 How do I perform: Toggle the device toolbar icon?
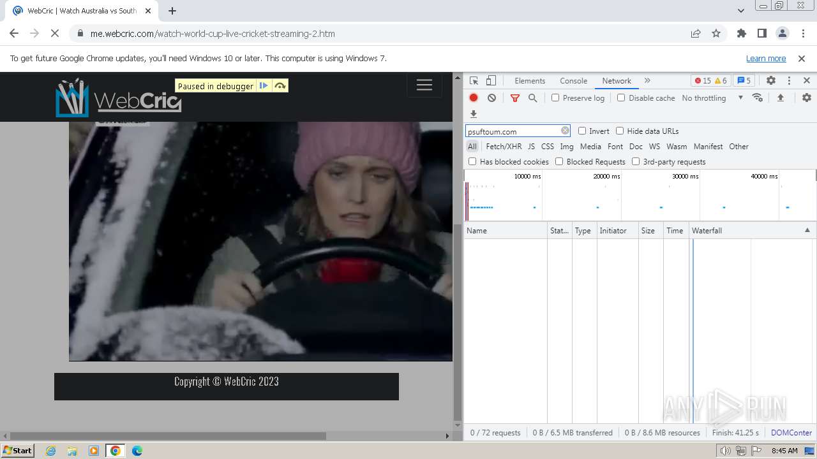pyautogui.click(x=491, y=81)
